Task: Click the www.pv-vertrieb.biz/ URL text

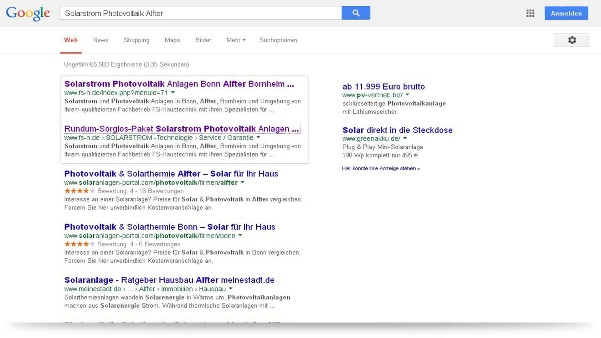Action: (372, 95)
